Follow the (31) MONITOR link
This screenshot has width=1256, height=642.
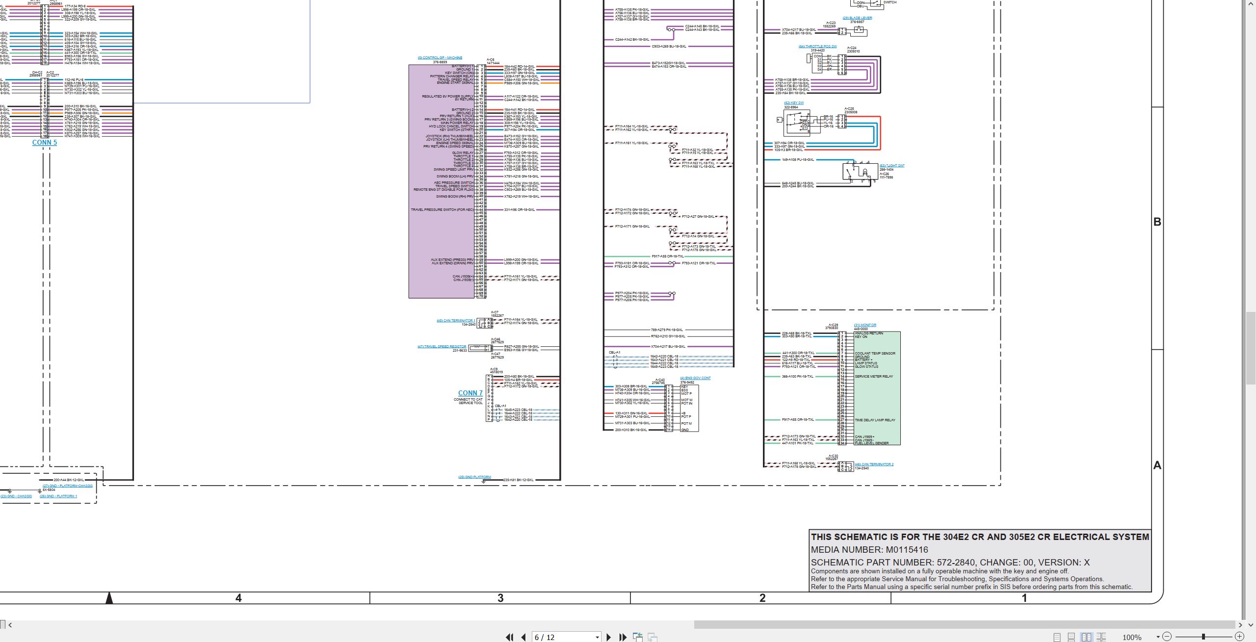point(865,325)
